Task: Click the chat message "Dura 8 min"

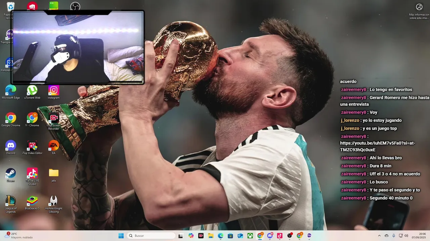Action: 380,166
